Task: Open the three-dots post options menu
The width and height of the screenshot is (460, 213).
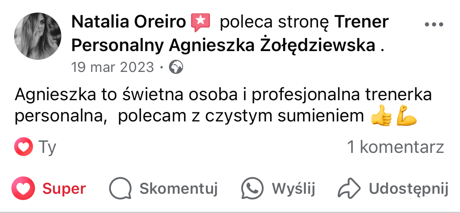Action: click(434, 24)
